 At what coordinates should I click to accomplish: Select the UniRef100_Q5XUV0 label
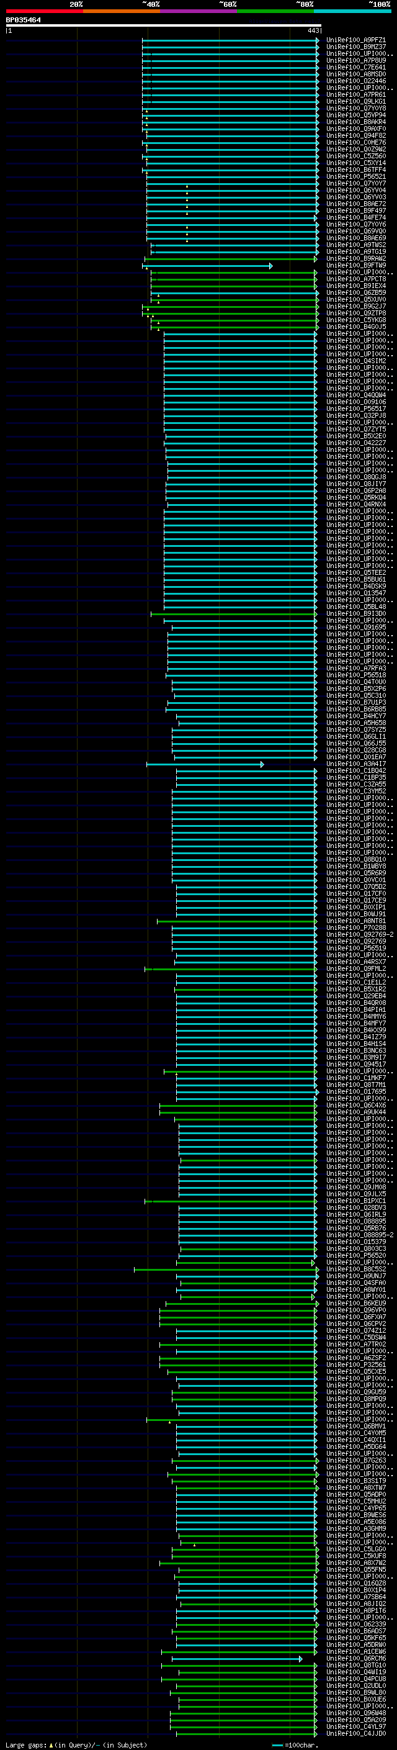point(355,300)
